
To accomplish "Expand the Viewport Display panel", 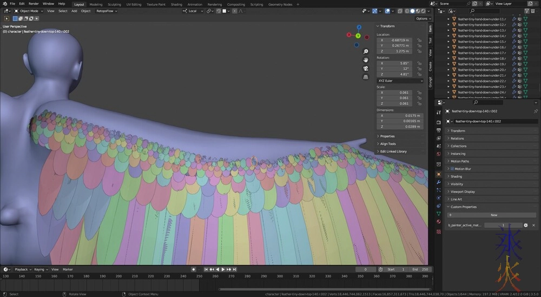I will click(x=463, y=192).
